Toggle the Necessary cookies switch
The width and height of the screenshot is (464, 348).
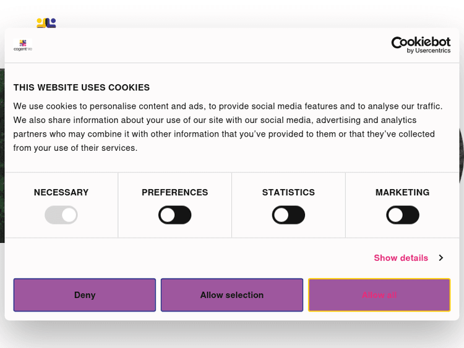coord(61,215)
